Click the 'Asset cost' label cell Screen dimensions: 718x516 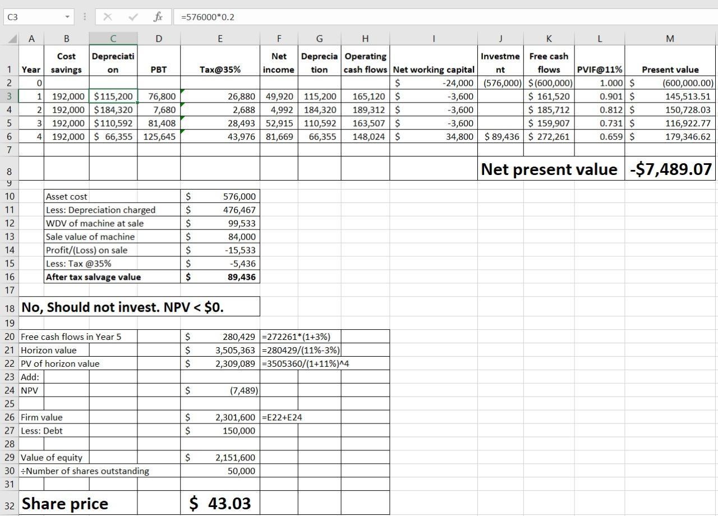pos(112,196)
